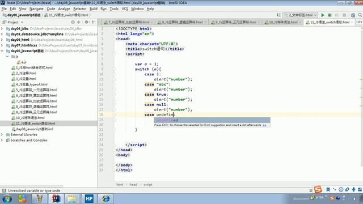Collapse the js folder node
363x204 pixels.
coord(7,57)
